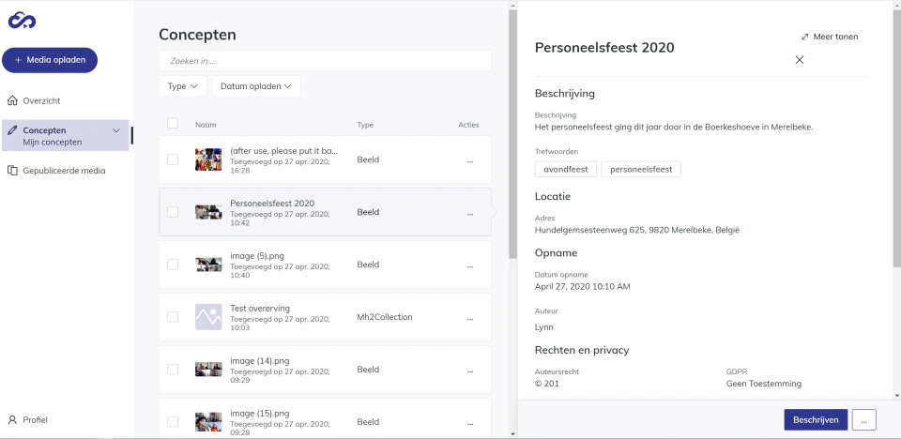The width and height of the screenshot is (901, 439).
Task: Click the Gepubliceerde media copy icon
Action: click(12, 171)
